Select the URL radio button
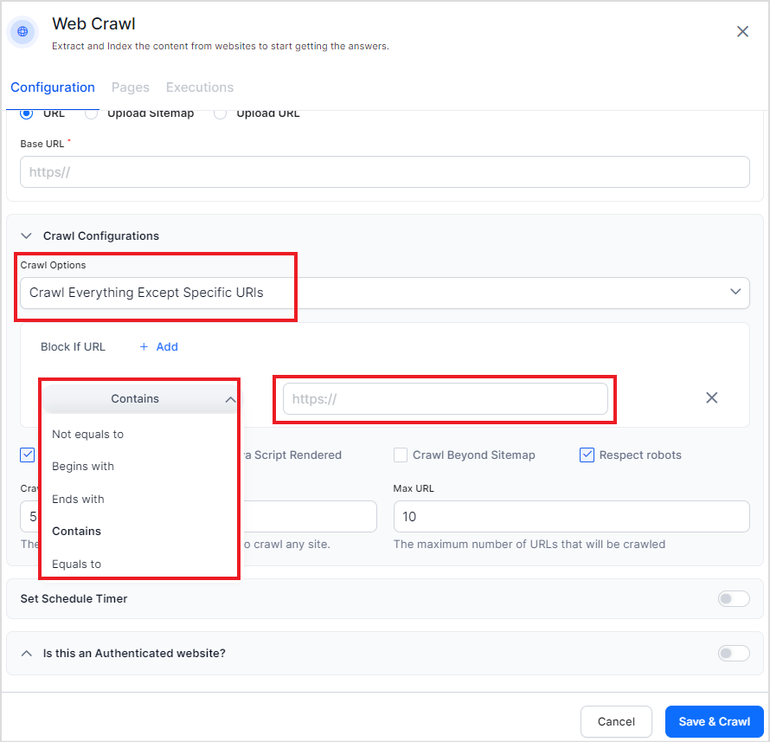Image resolution: width=770 pixels, height=742 pixels. click(x=27, y=113)
